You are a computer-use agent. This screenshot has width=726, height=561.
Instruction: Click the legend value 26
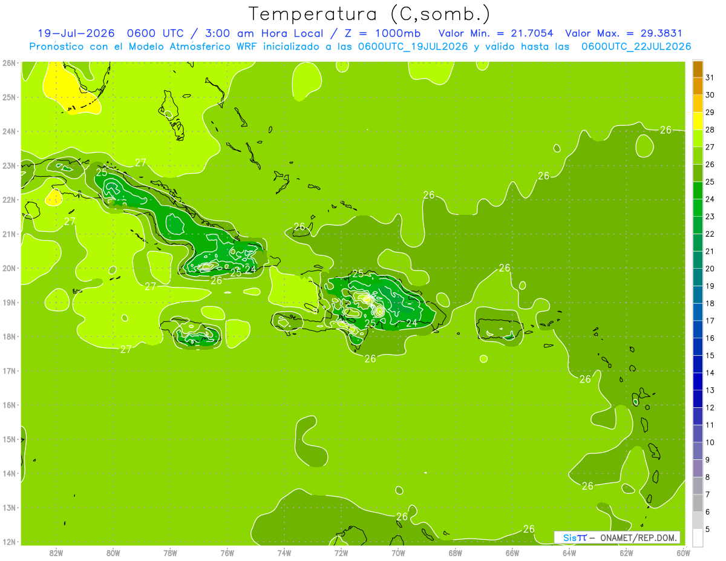710,165
